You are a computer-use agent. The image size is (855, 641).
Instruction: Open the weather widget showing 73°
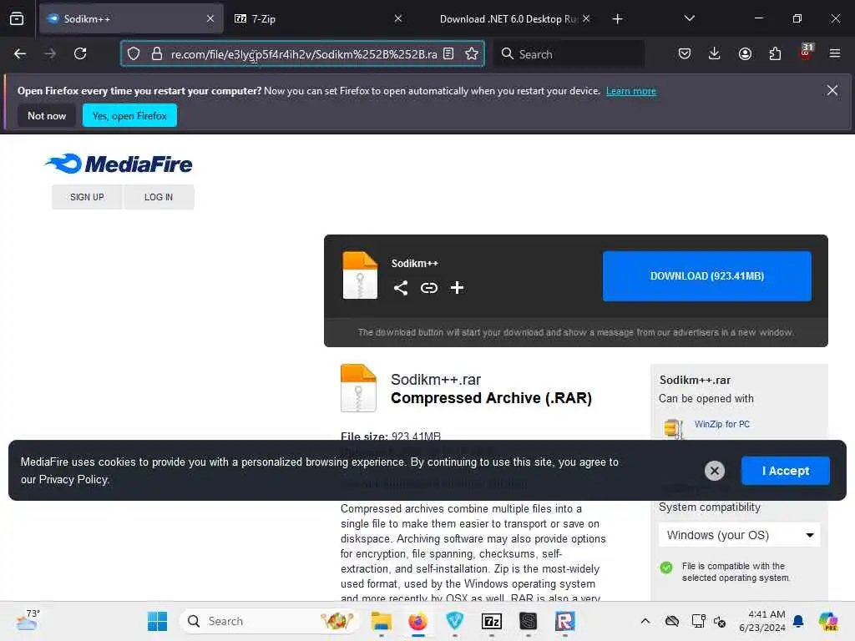[x=28, y=620]
